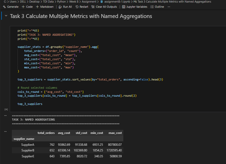Select the TDI Data breadcrumb segment
The height and width of the screenshot is (164, 226).
coord(48,2)
